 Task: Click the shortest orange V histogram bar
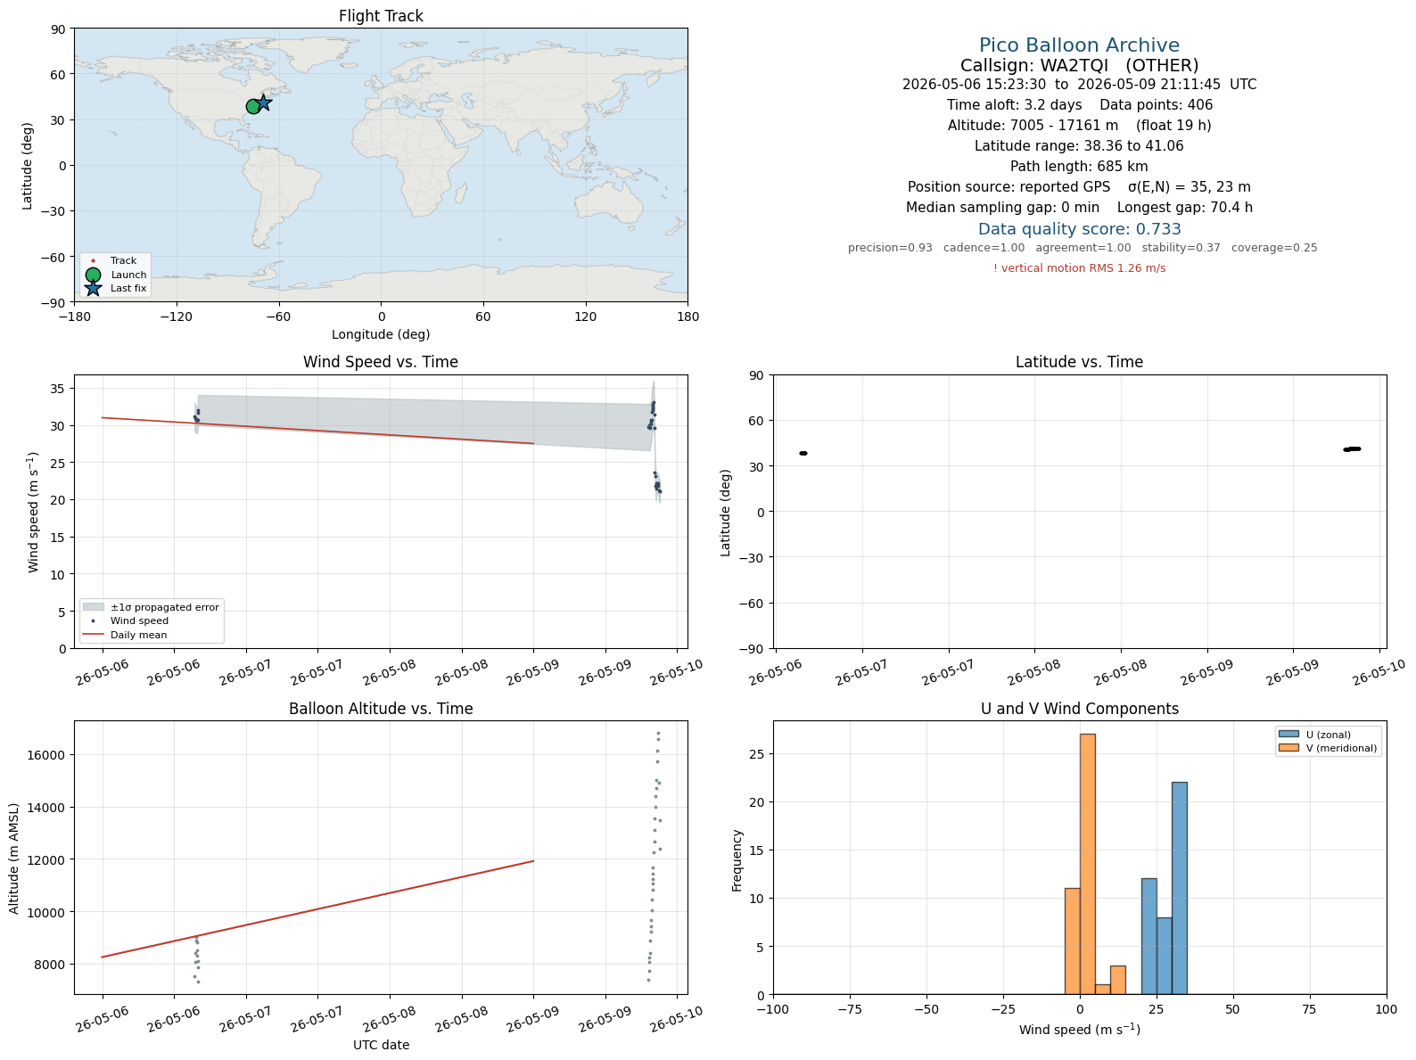point(1103,989)
